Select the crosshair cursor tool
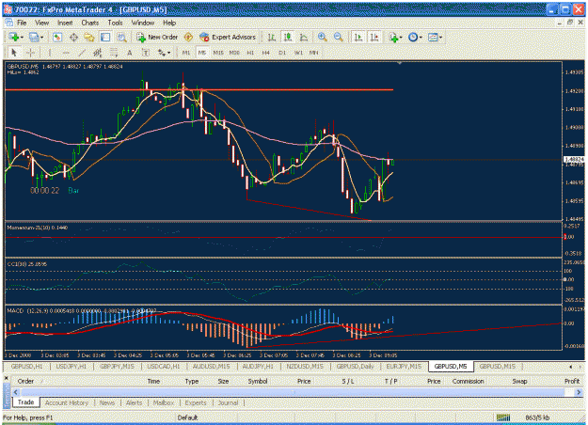 (x=30, y=53)
